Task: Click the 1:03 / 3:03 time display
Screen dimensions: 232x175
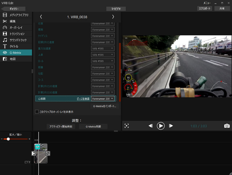Action: click(x=199, y=126)
